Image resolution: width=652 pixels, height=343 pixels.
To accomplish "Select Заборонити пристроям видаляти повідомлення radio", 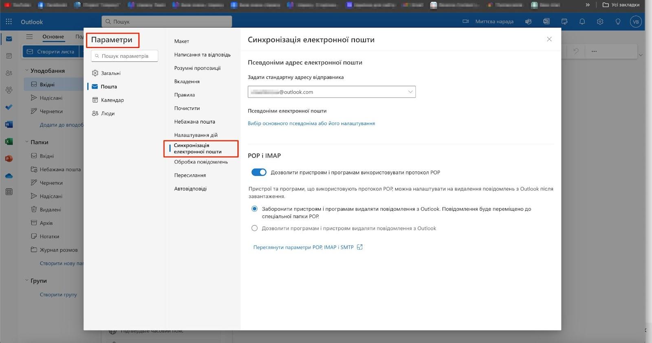I will [255, 209].
